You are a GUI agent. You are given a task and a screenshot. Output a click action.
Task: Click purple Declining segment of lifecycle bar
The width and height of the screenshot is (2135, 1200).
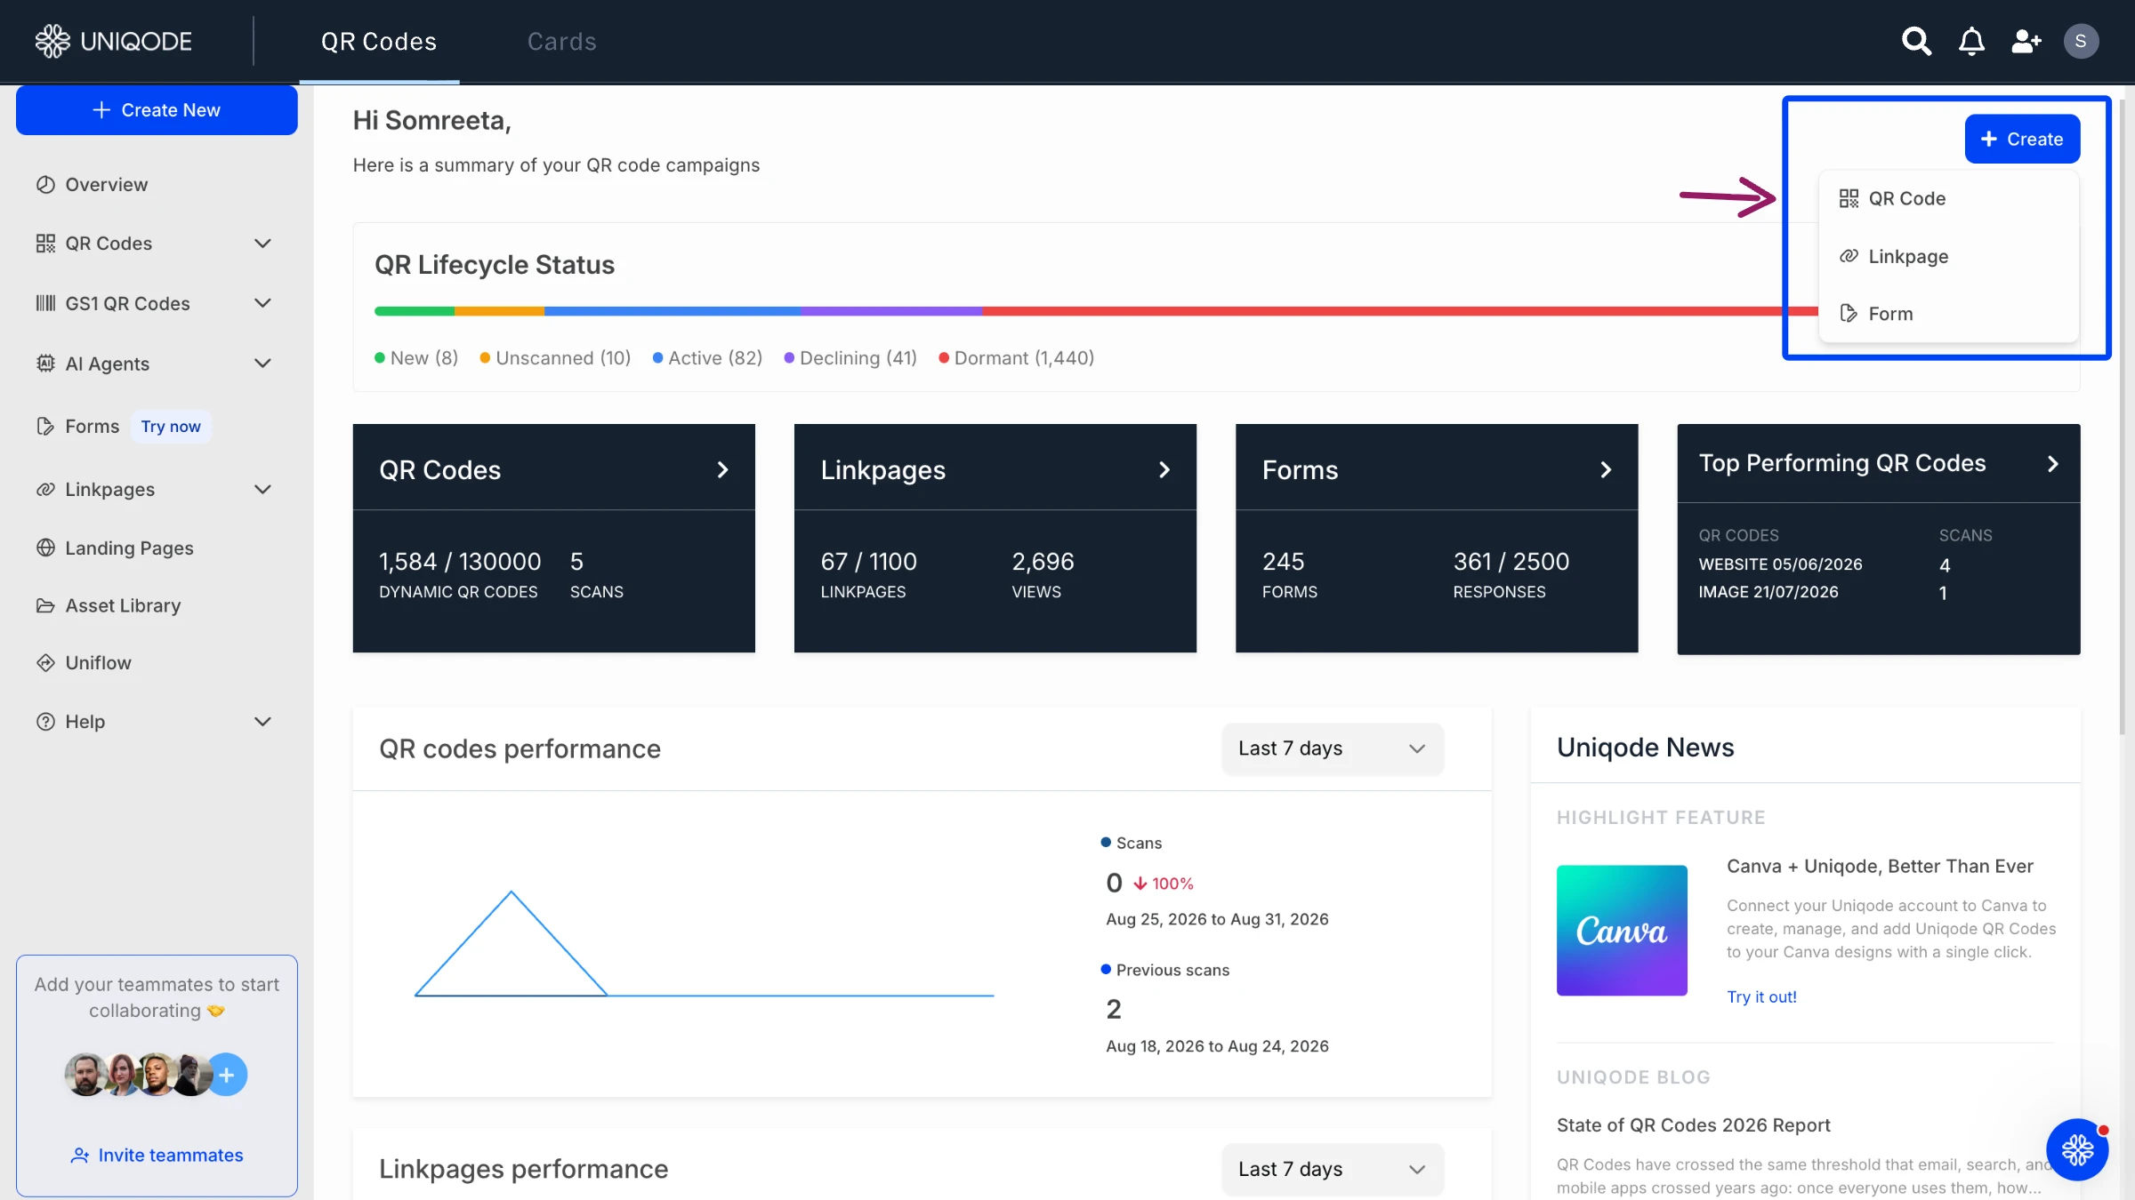click(891, 311)
